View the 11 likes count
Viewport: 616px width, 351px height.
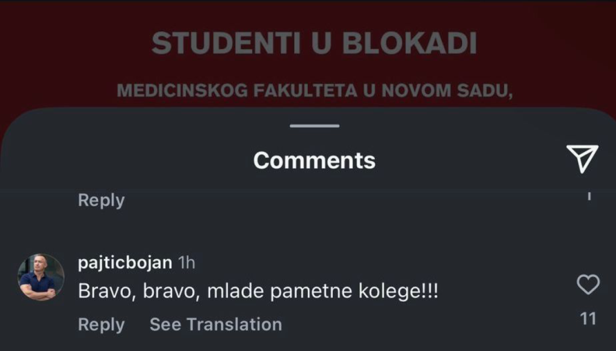pyautogui.click(x=588, y=319)
